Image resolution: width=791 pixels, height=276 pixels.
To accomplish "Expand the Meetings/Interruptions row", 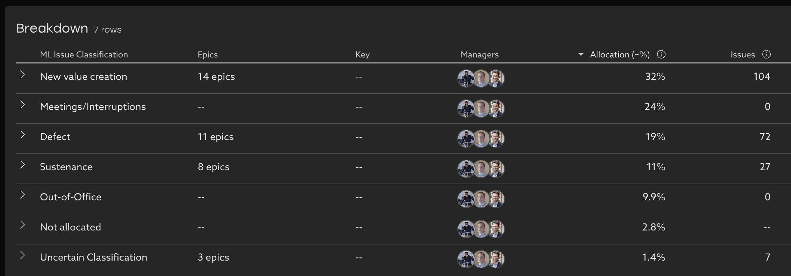I will [22, 104].
